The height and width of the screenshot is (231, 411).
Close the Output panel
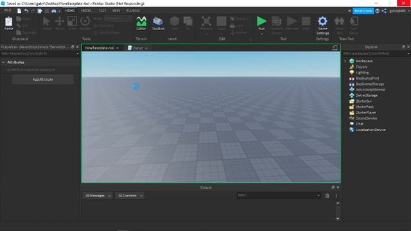(338, 187)
